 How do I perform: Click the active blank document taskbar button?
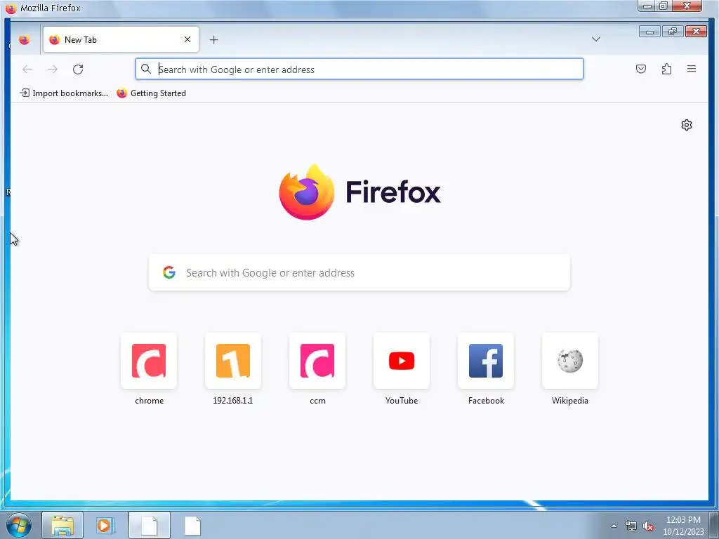click(x=150, y=525)
